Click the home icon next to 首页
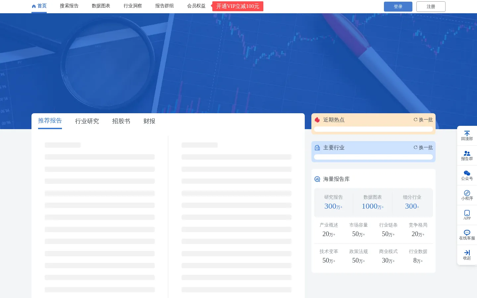 [x=34, y=6]
